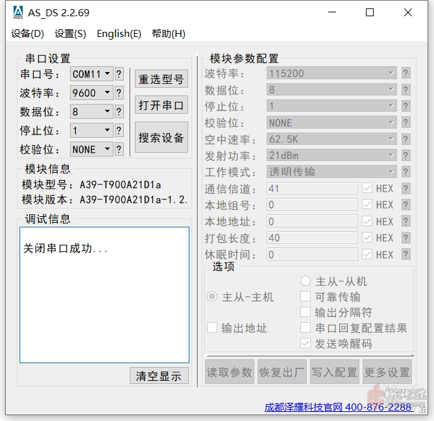Open the 设备(D) menu

point(27,34)
